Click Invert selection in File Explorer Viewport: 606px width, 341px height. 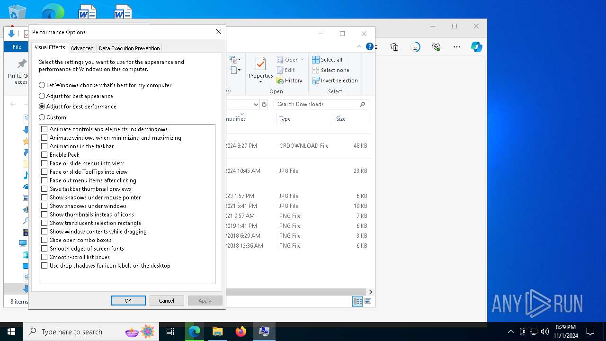[335, 81]
